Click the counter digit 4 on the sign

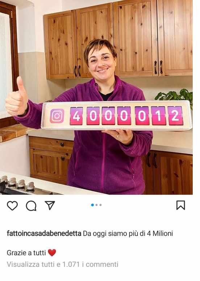pyautogui.click(x=76, y=116)
